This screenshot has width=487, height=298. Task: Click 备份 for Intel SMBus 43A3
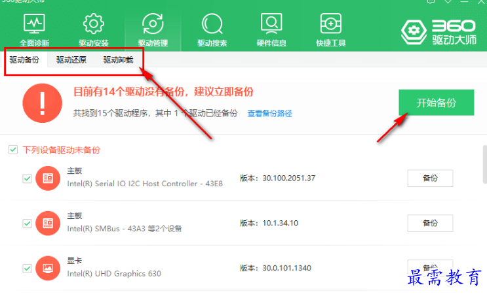pos(430,223)
